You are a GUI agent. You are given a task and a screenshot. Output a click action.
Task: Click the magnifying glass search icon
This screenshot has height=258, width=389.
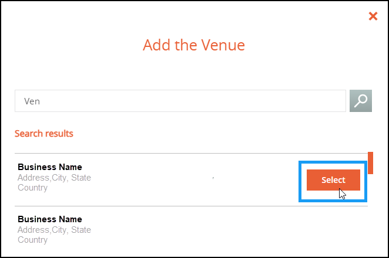point(360,101)
